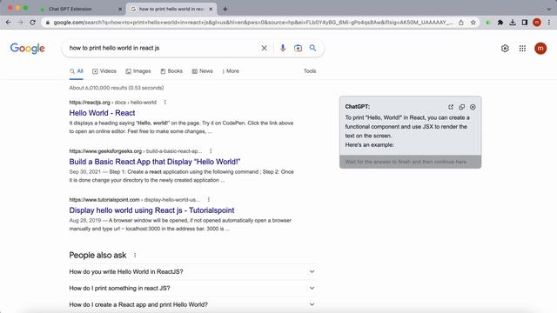
Task: Close the current Google search tab
Action: pyautogui.click(x=211, y=9)
